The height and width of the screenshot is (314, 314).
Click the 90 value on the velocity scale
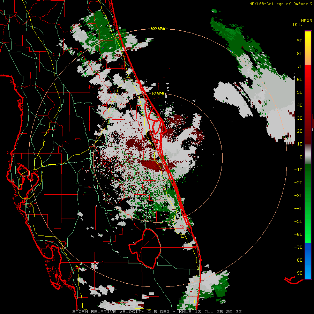point(300,41)
